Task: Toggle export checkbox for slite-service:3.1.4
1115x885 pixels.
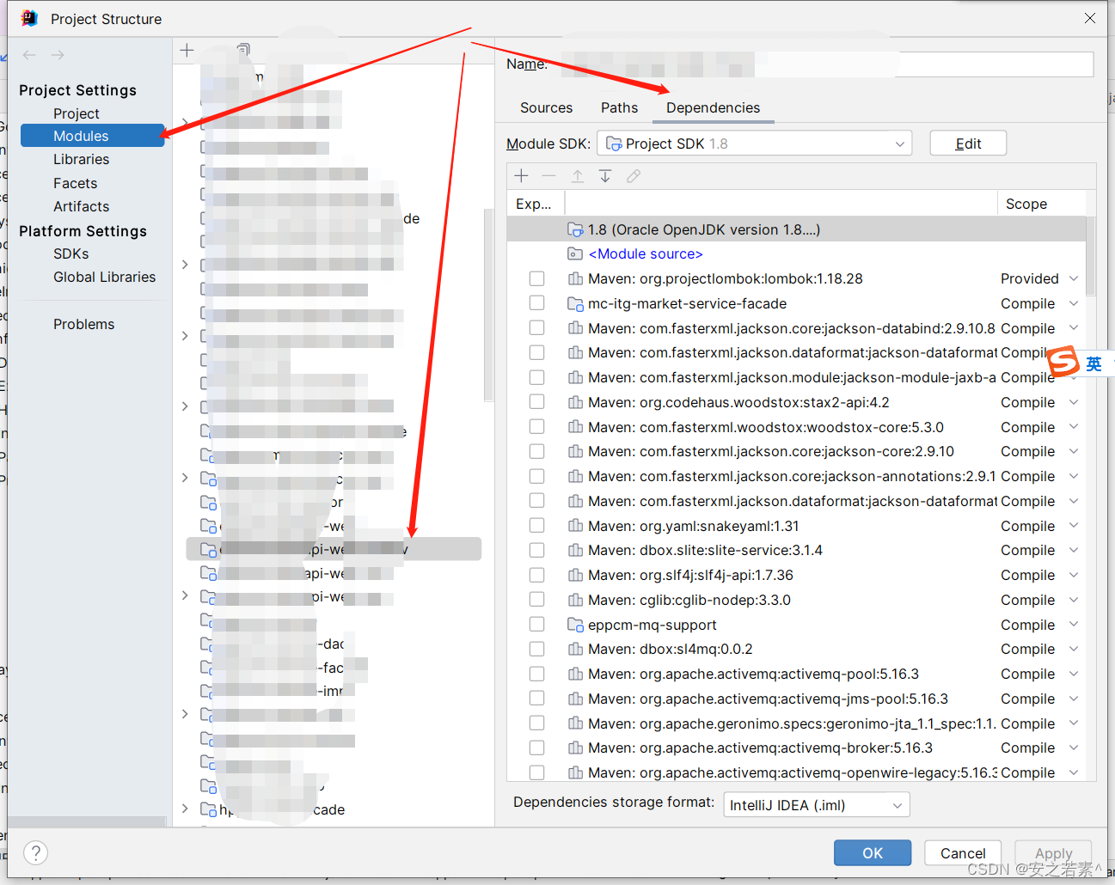Action: [x=537, y=550]
